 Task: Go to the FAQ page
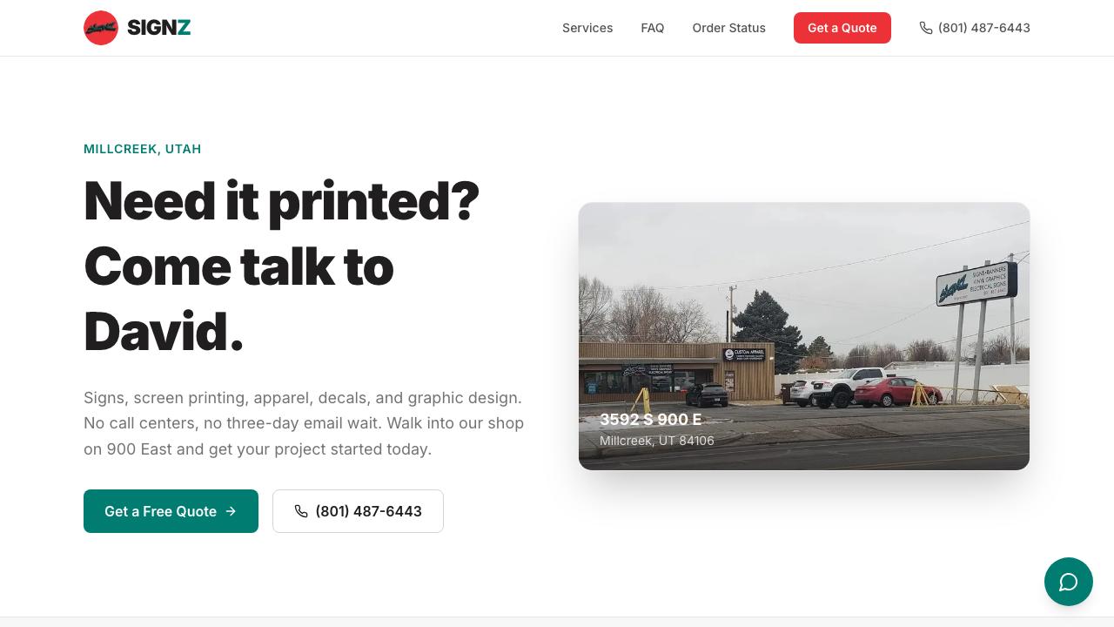tap(653, 28)
